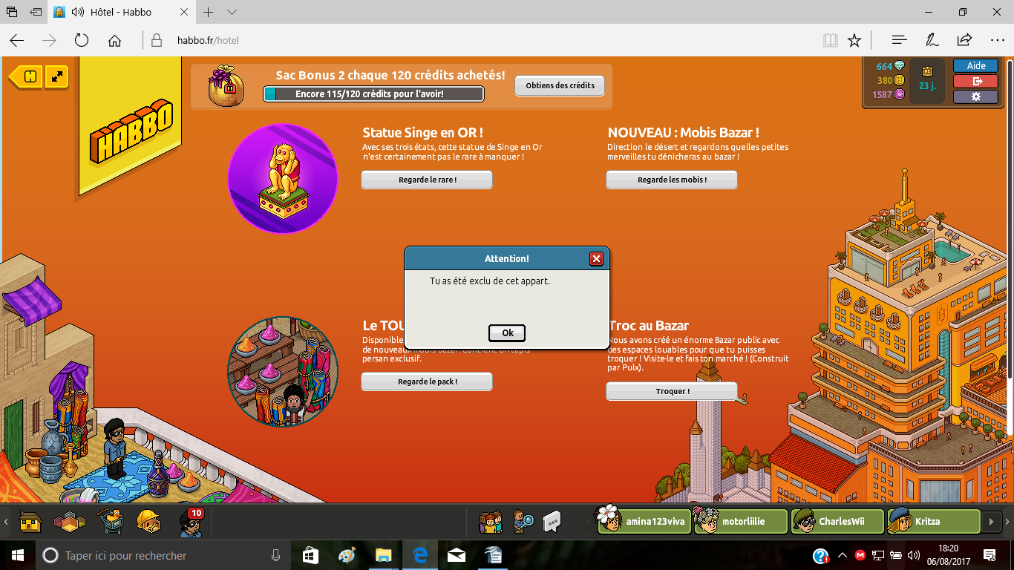Open chat with friend Kritza

934,521
